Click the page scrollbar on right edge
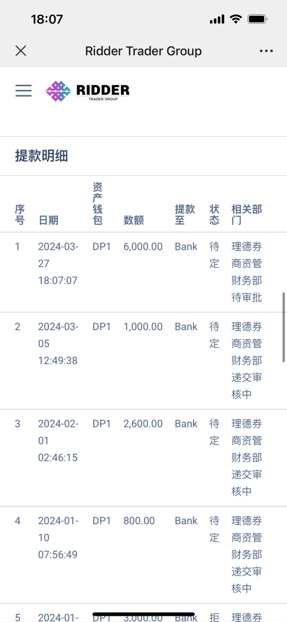Screen dimensions: 287x622 point(284,327)
